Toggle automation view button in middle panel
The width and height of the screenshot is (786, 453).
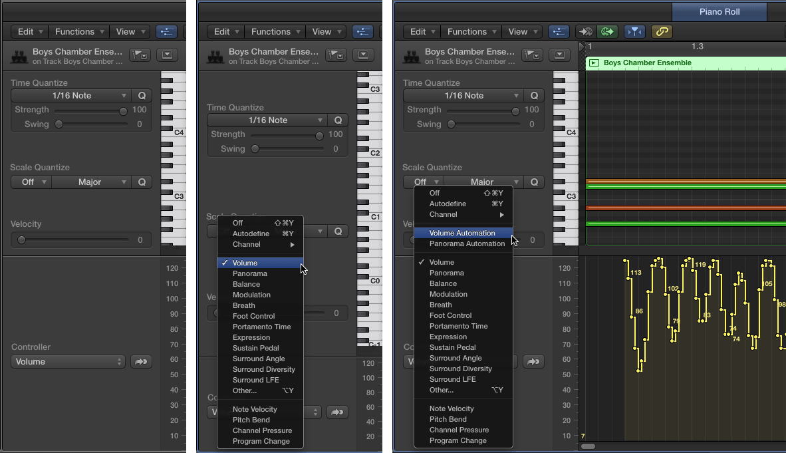tap(362, 32)
